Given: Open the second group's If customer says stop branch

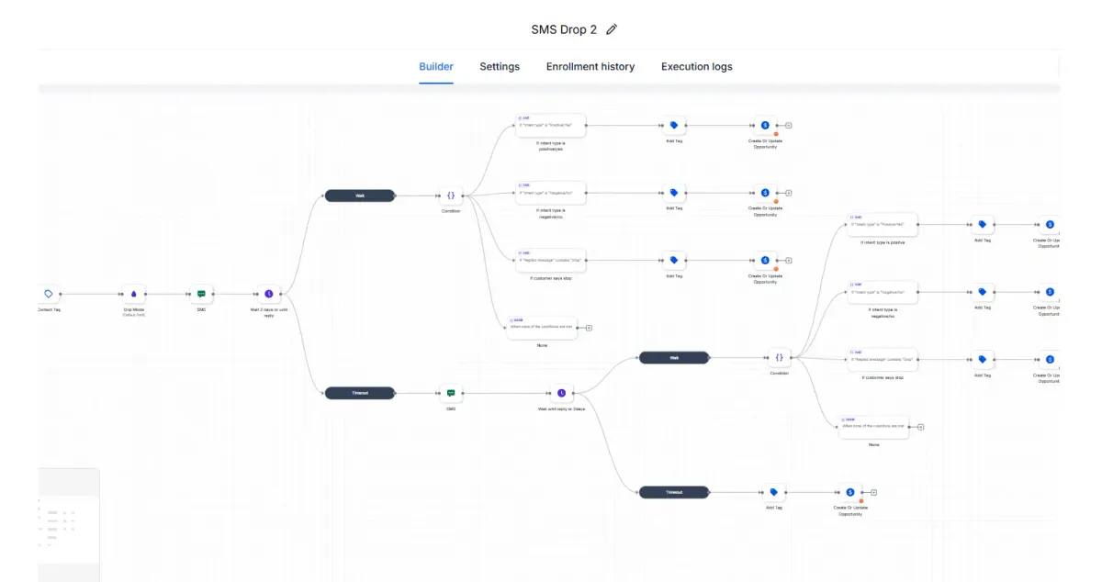Looking at the screenshot, I should 883,360.
